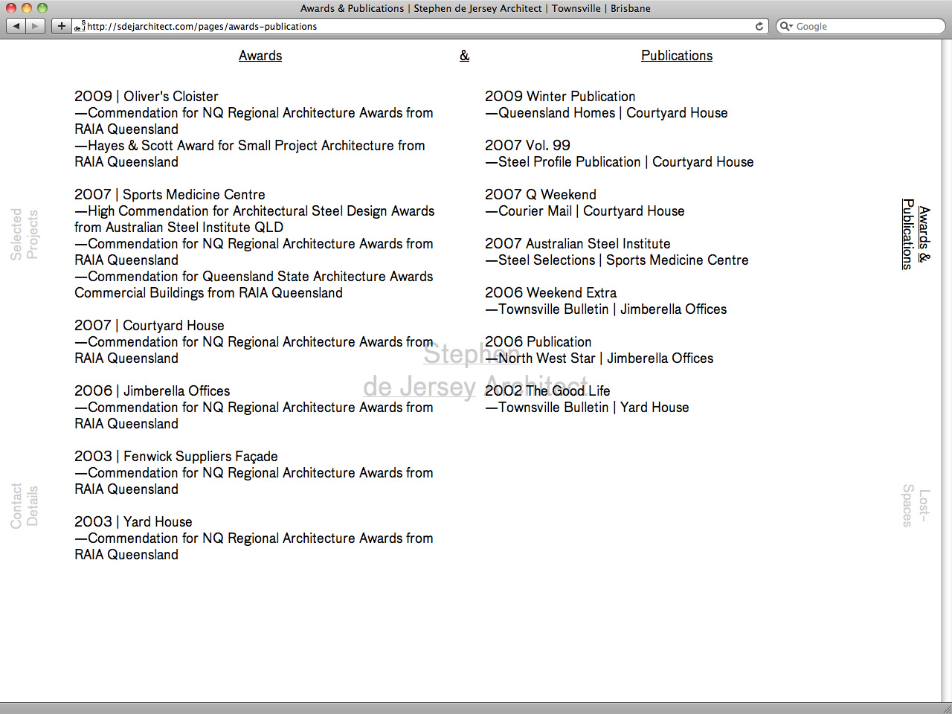Open the Publications heading link

pos(677,56)
